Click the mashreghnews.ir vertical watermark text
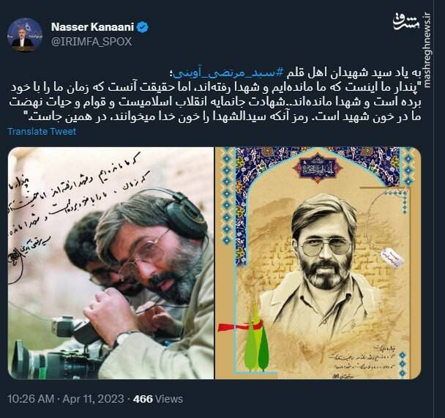Screen dimensions: 445x418 [x=427, y=50]
